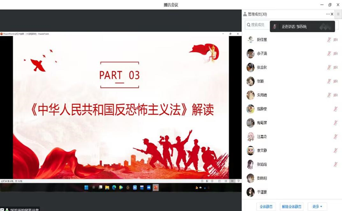Click the 全体静音 mute all button
Viewport: 342px width, 211px height.
coord(266,206)
